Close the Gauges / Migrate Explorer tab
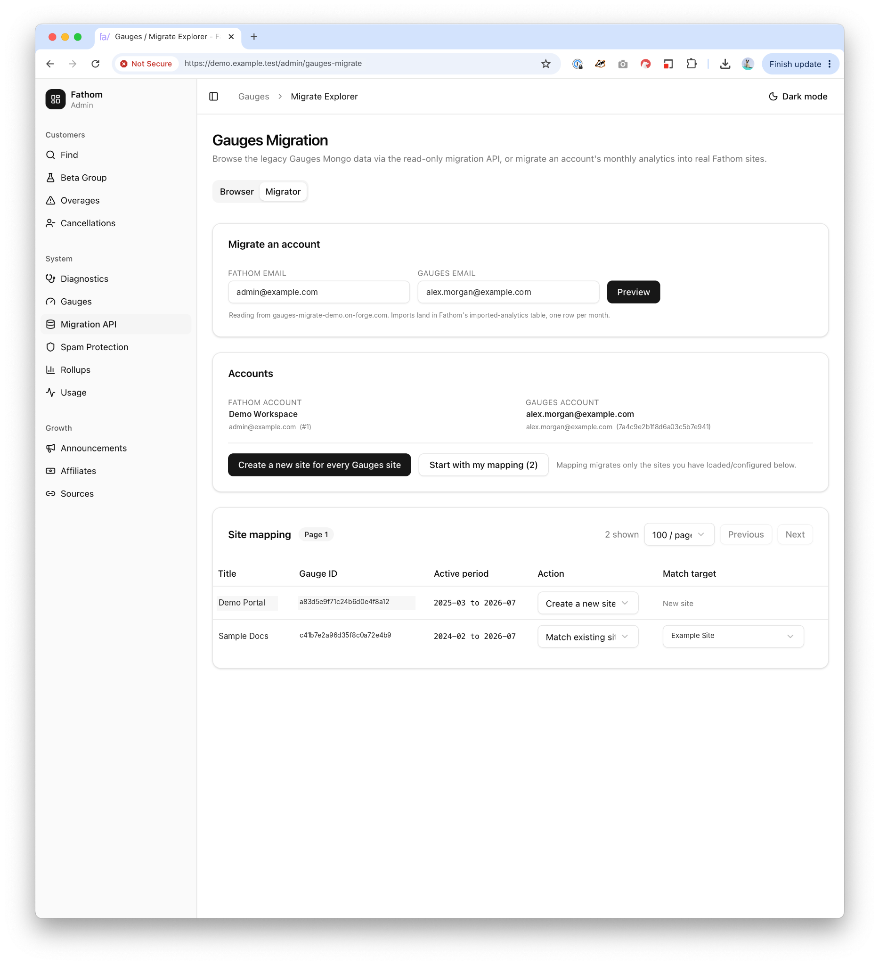879x965 pixels. point(231,37)
